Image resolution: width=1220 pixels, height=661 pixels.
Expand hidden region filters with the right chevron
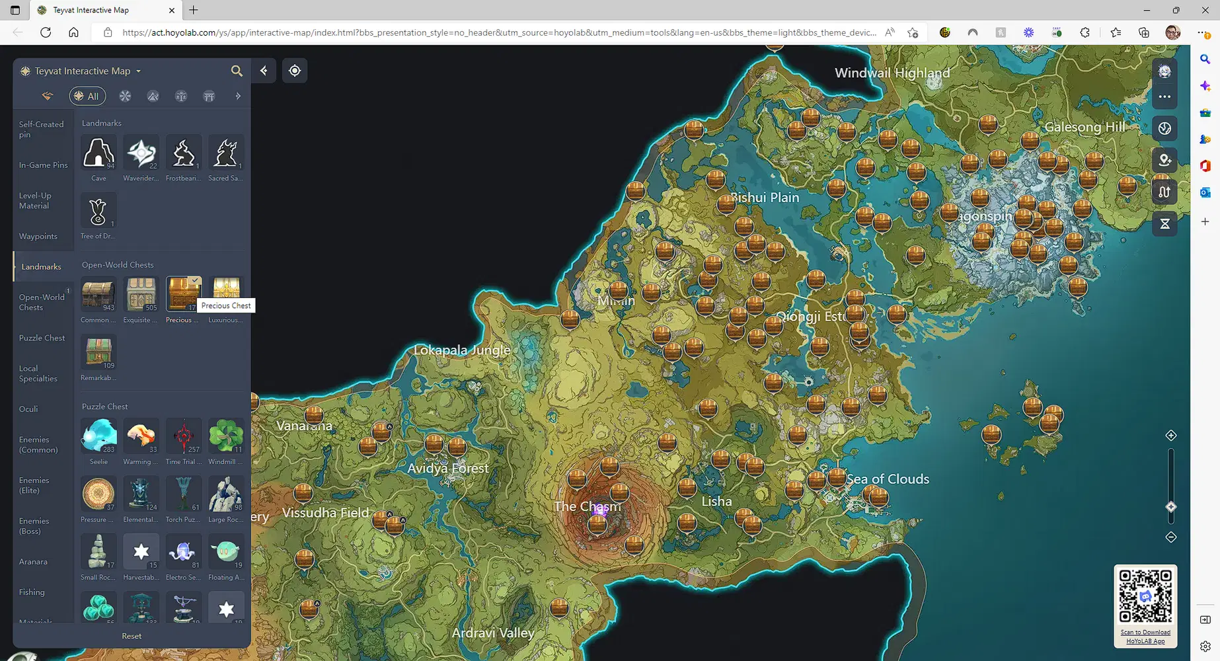238,96
